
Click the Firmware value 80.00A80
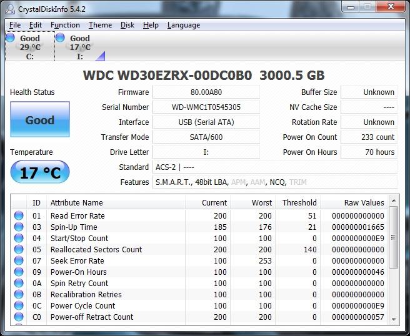tap(206, 92)
